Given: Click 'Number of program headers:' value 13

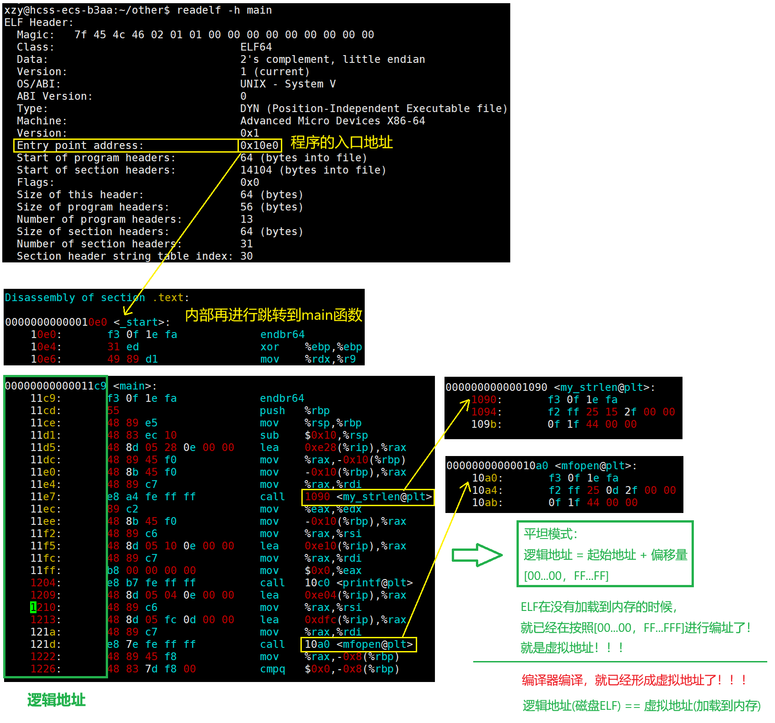Looking at the screenshot, I should 247,219.
